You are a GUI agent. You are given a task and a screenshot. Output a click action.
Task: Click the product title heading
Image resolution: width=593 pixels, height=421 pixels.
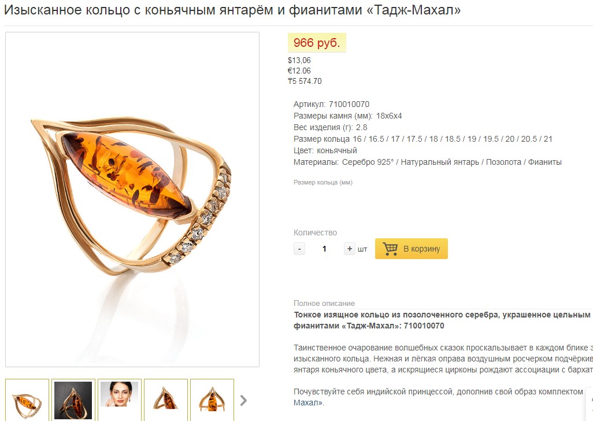click(x=232, y=10)
